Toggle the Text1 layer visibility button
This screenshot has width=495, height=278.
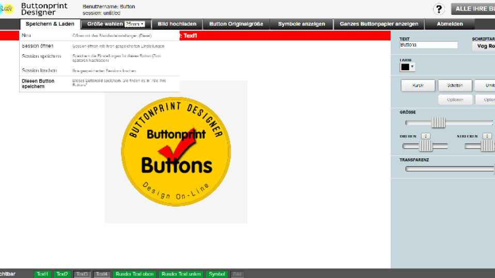click(x=43, y=274)
